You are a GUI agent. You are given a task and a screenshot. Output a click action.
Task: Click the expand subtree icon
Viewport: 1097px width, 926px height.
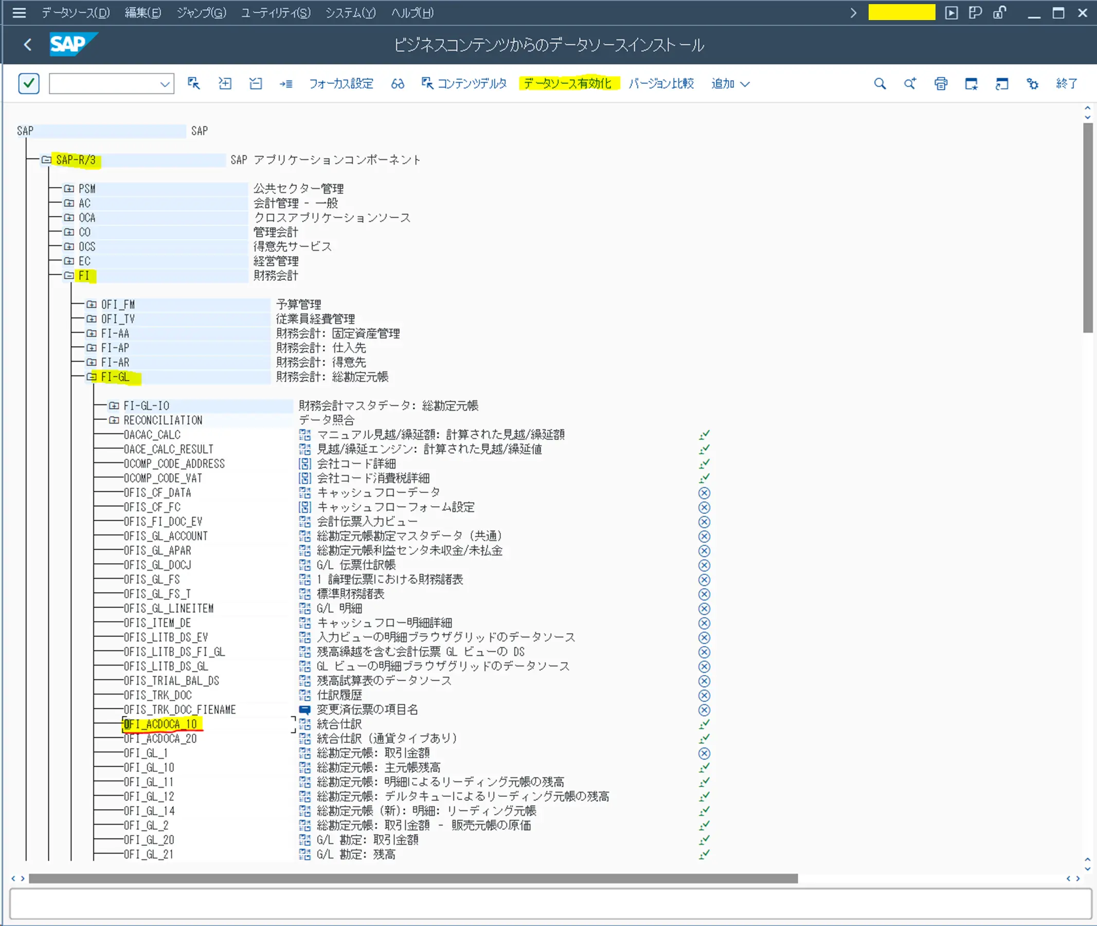(x=225, y=83)
